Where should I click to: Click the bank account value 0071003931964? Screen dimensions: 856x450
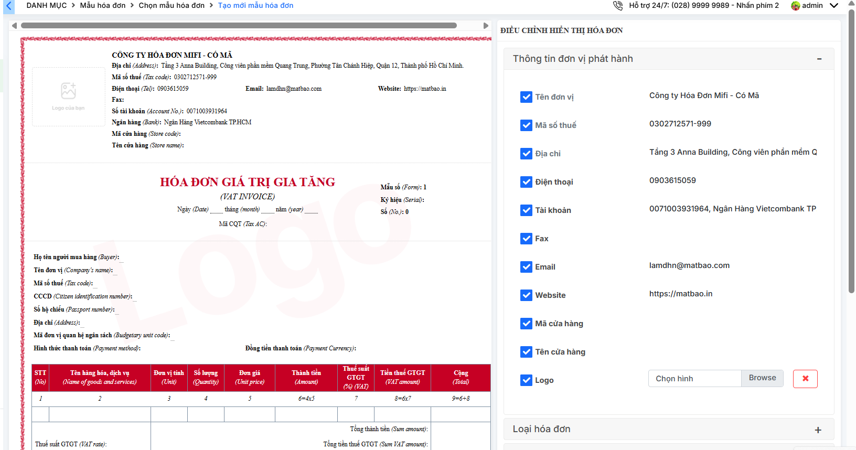733,209
